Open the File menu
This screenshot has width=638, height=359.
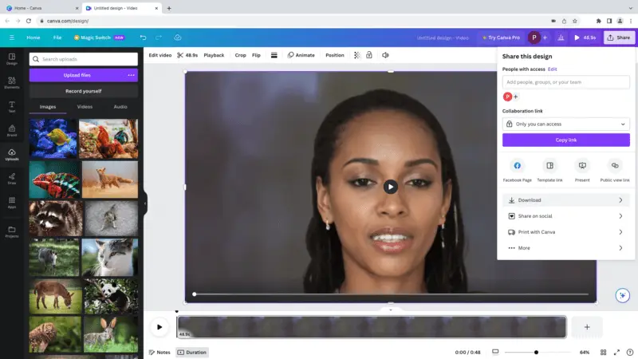pyautogui.click(x=57, y=37)
